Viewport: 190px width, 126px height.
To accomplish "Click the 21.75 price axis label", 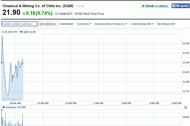I will pyautogui.click(x=186, y=91).
